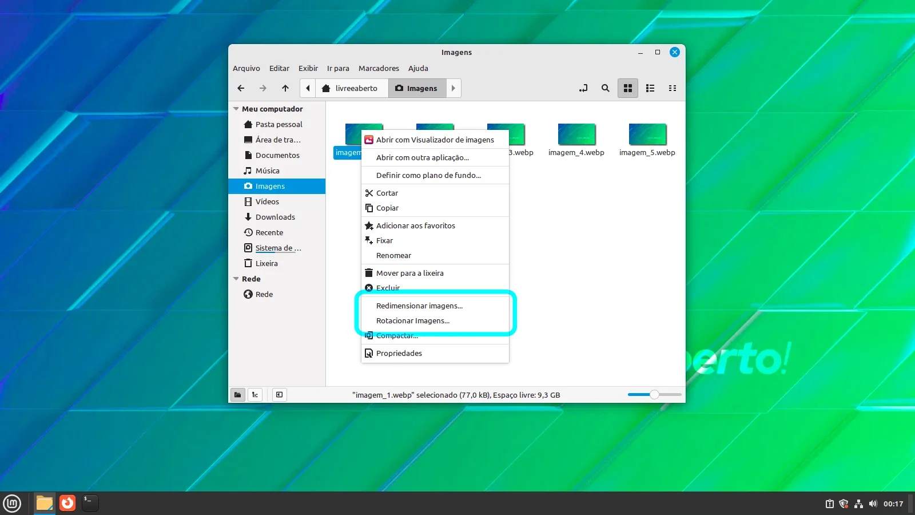915x515 pixels.
Task: Open Pasta pessoal in the sidebar
Action: click(277, 124)
